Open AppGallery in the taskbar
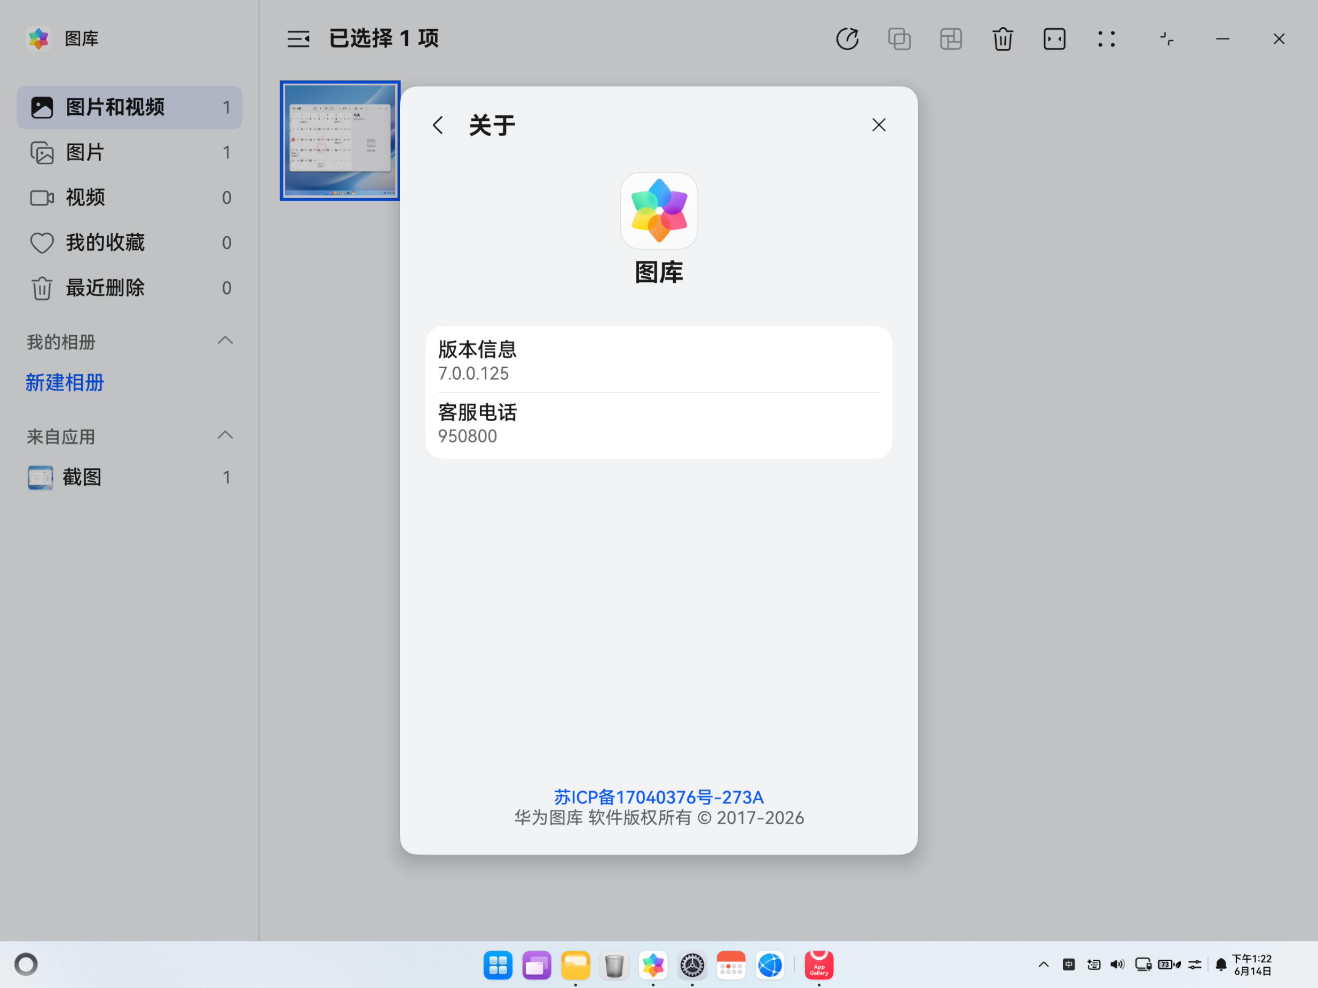1318x988 pixels. tap(819, 965)
